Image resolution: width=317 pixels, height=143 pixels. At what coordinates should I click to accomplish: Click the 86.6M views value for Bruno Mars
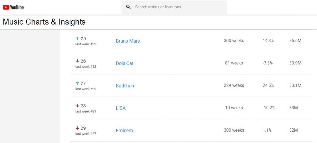tap(295, 41)
